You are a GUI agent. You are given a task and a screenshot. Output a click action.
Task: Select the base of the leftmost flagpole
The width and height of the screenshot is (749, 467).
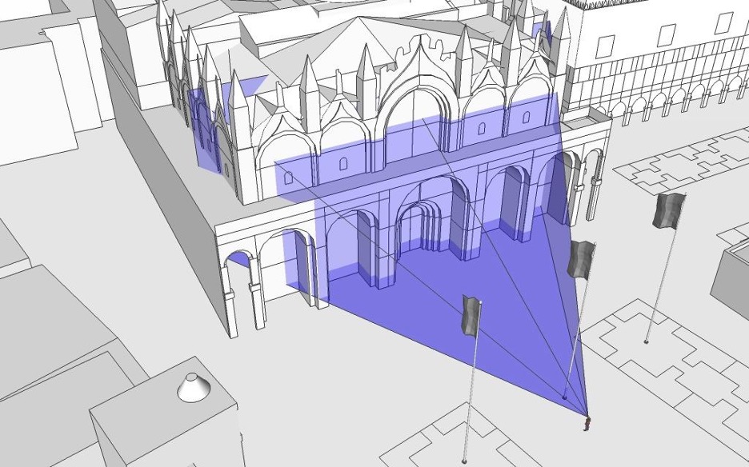click(464, 461)
